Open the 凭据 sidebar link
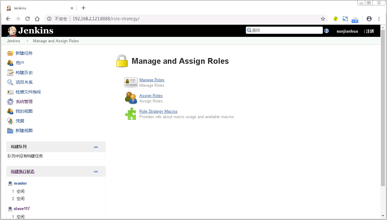 point(20,121)
